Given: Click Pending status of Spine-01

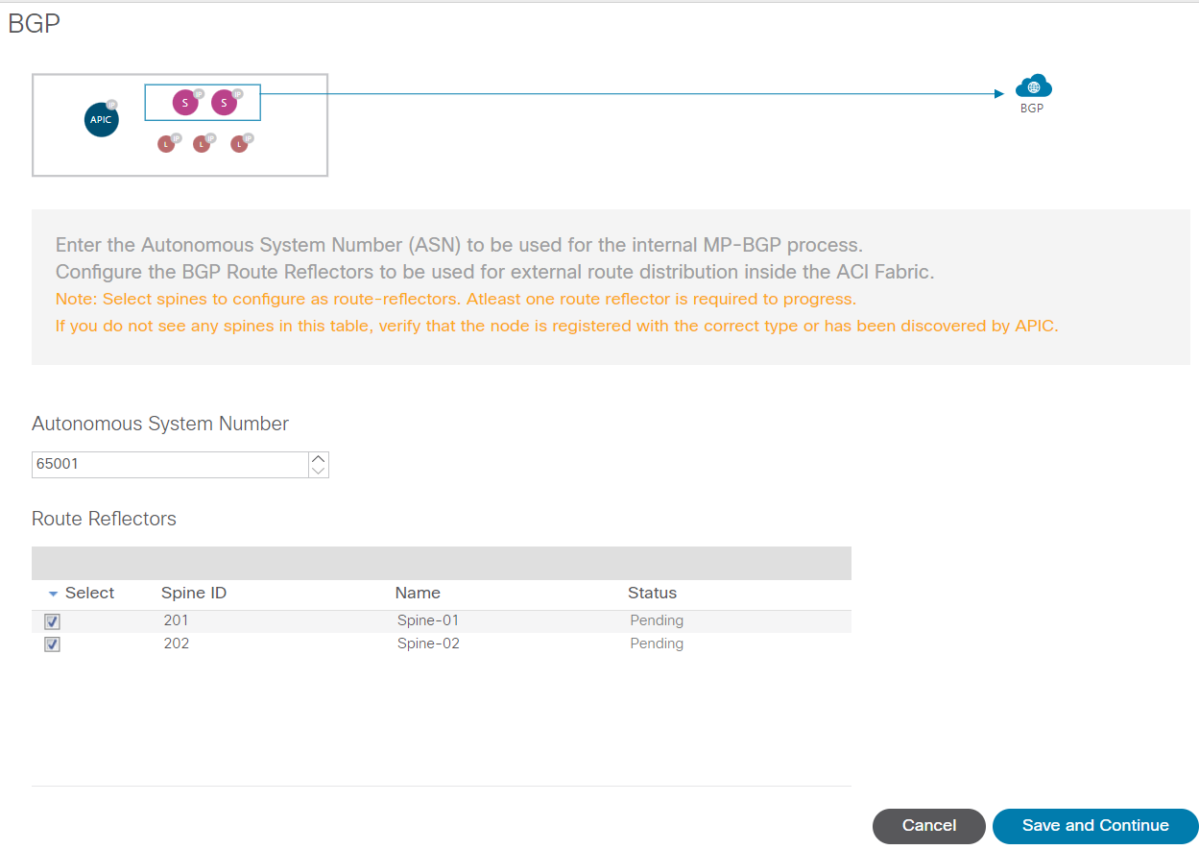Looking at the screenshot, I should (x=657, y=620).
